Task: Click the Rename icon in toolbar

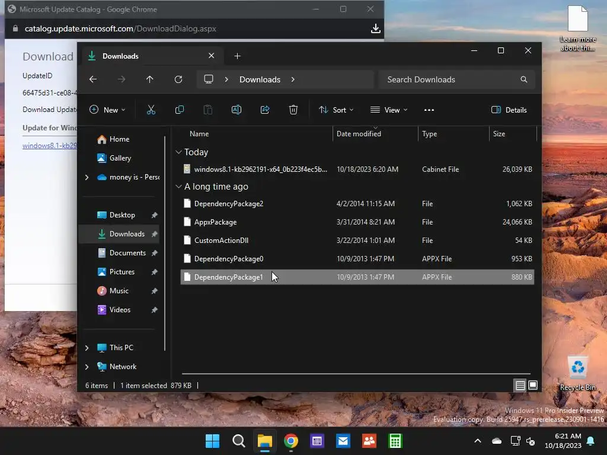Action: pyautogui.click(x=236, y=110)
